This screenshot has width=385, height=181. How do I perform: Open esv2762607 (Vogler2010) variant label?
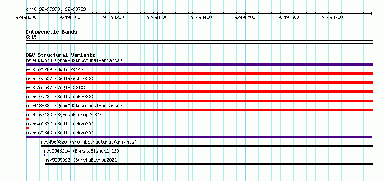pyautogui.click(x=56, y=87)
